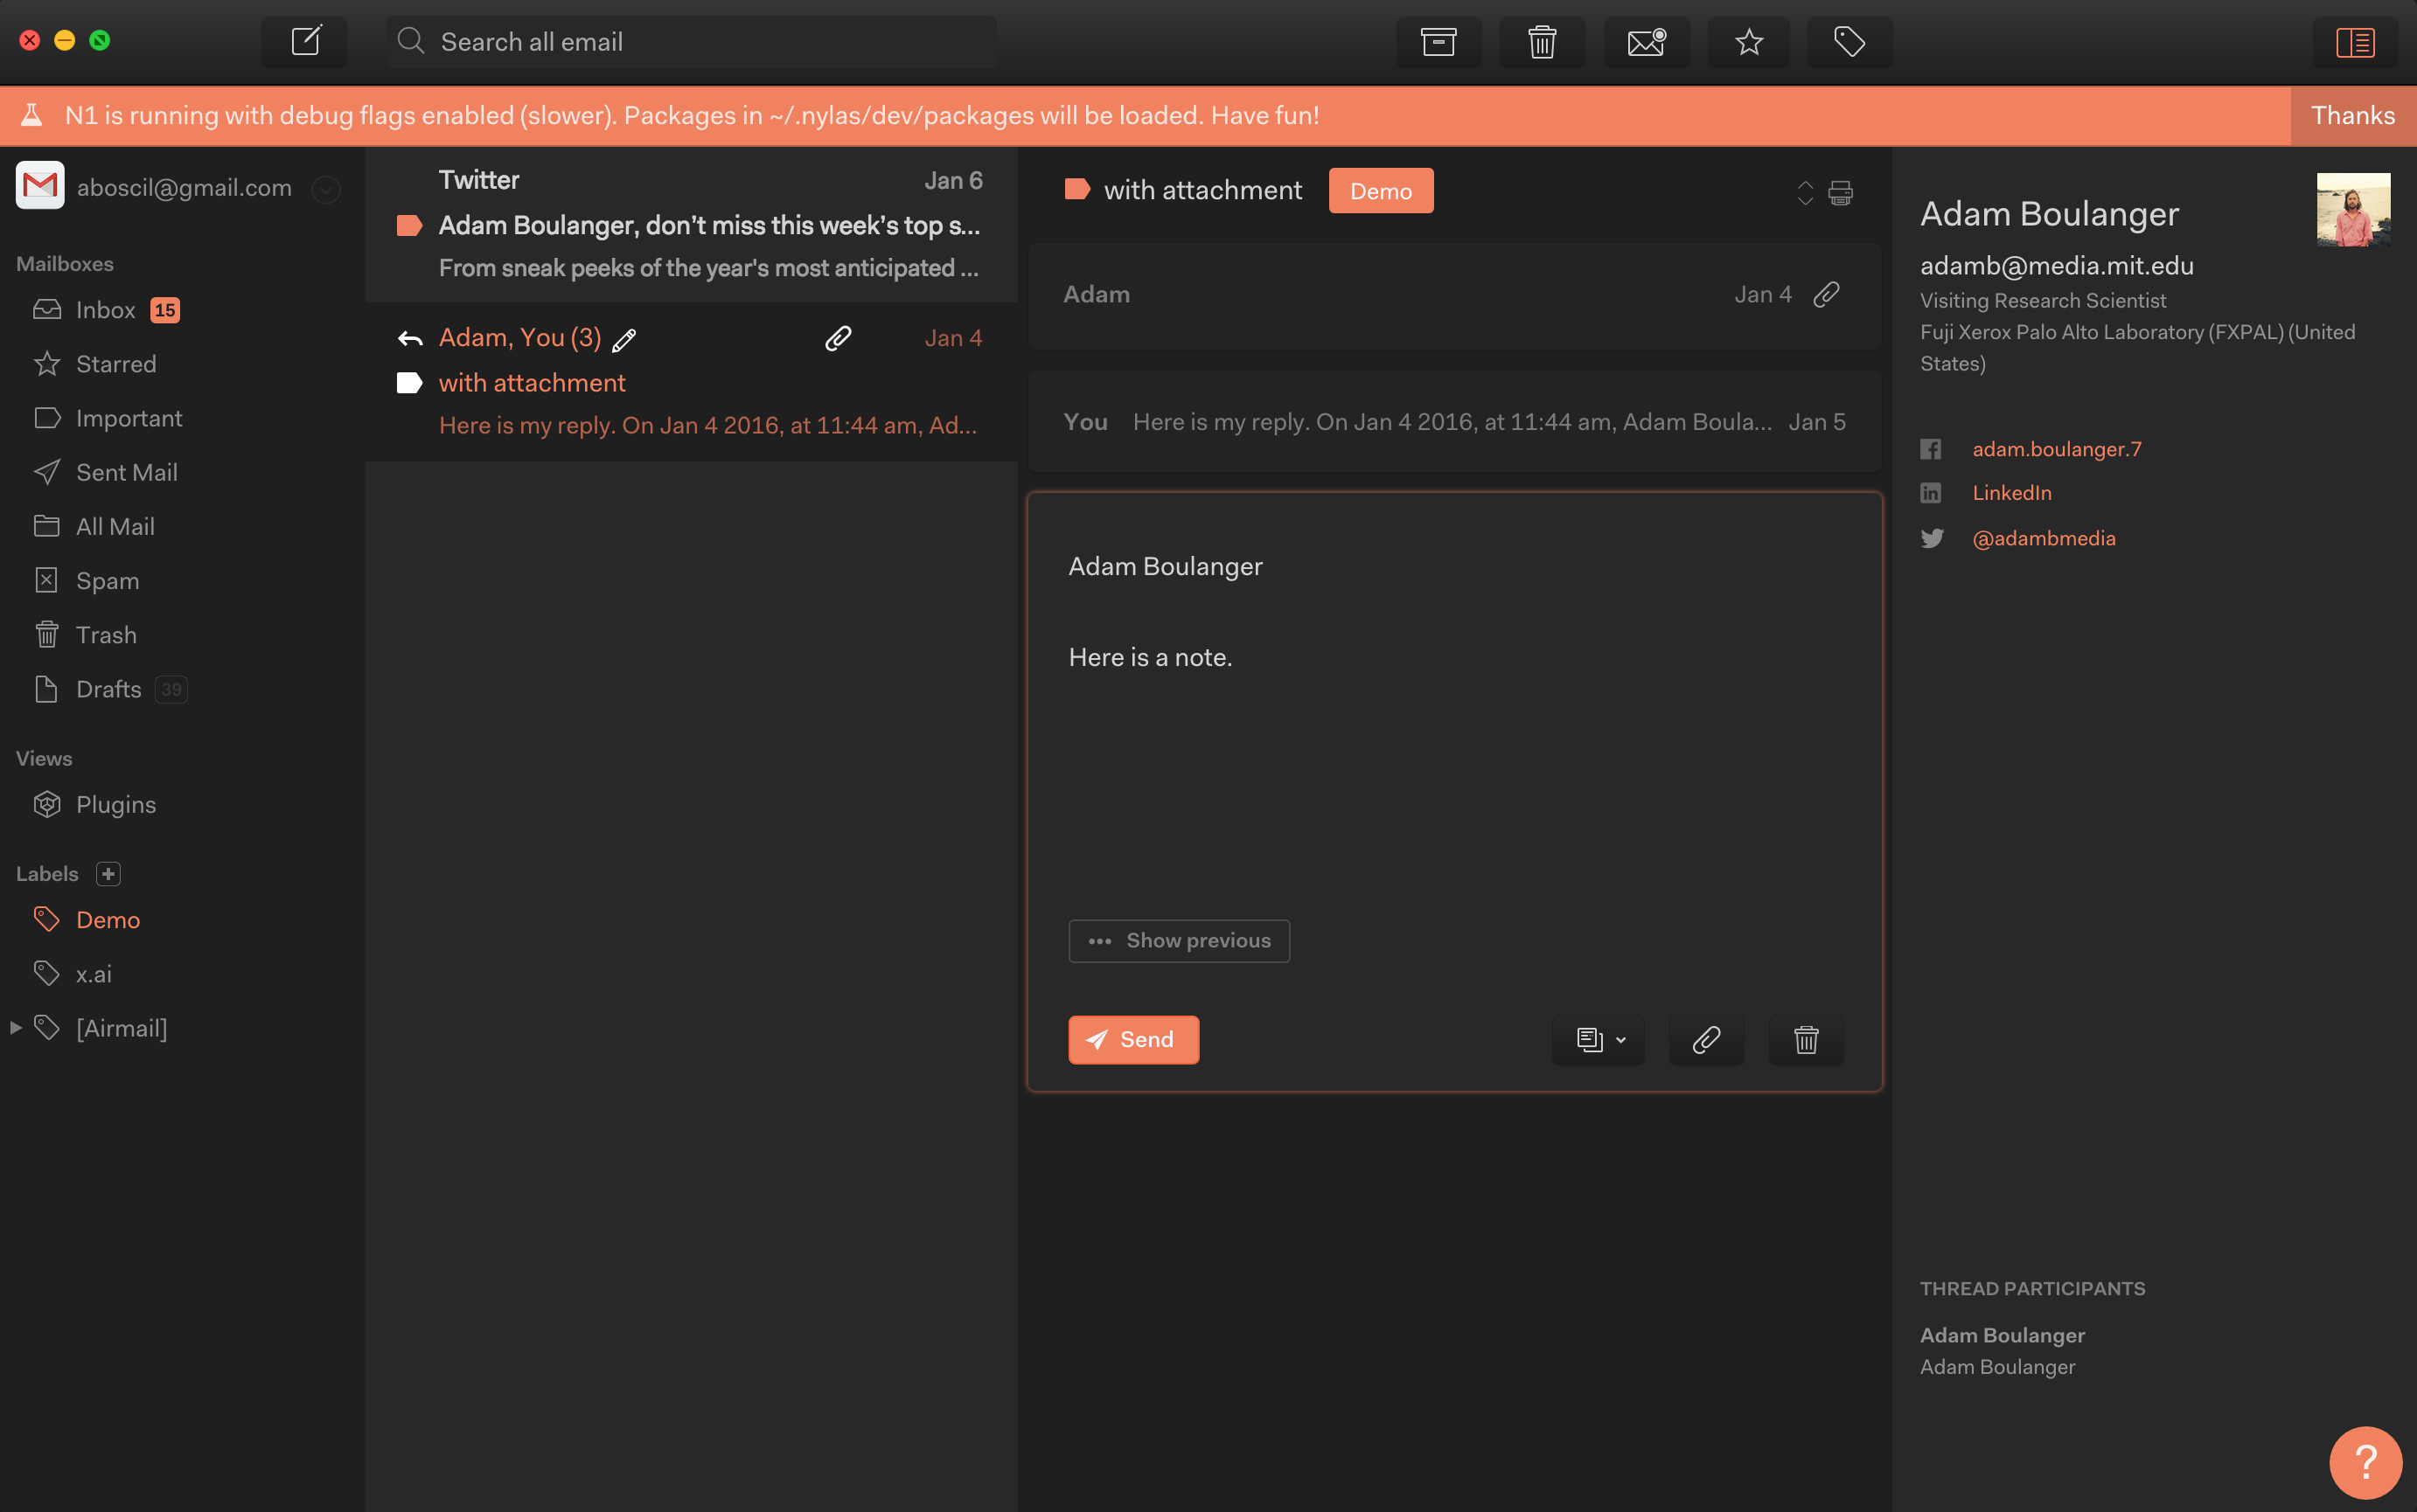Open the Sent Mail mailbox
2417x1512 pixels.
pos(126,472)
